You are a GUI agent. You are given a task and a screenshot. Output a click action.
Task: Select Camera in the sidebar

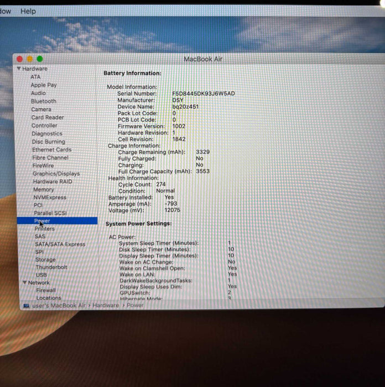[41, 109]
